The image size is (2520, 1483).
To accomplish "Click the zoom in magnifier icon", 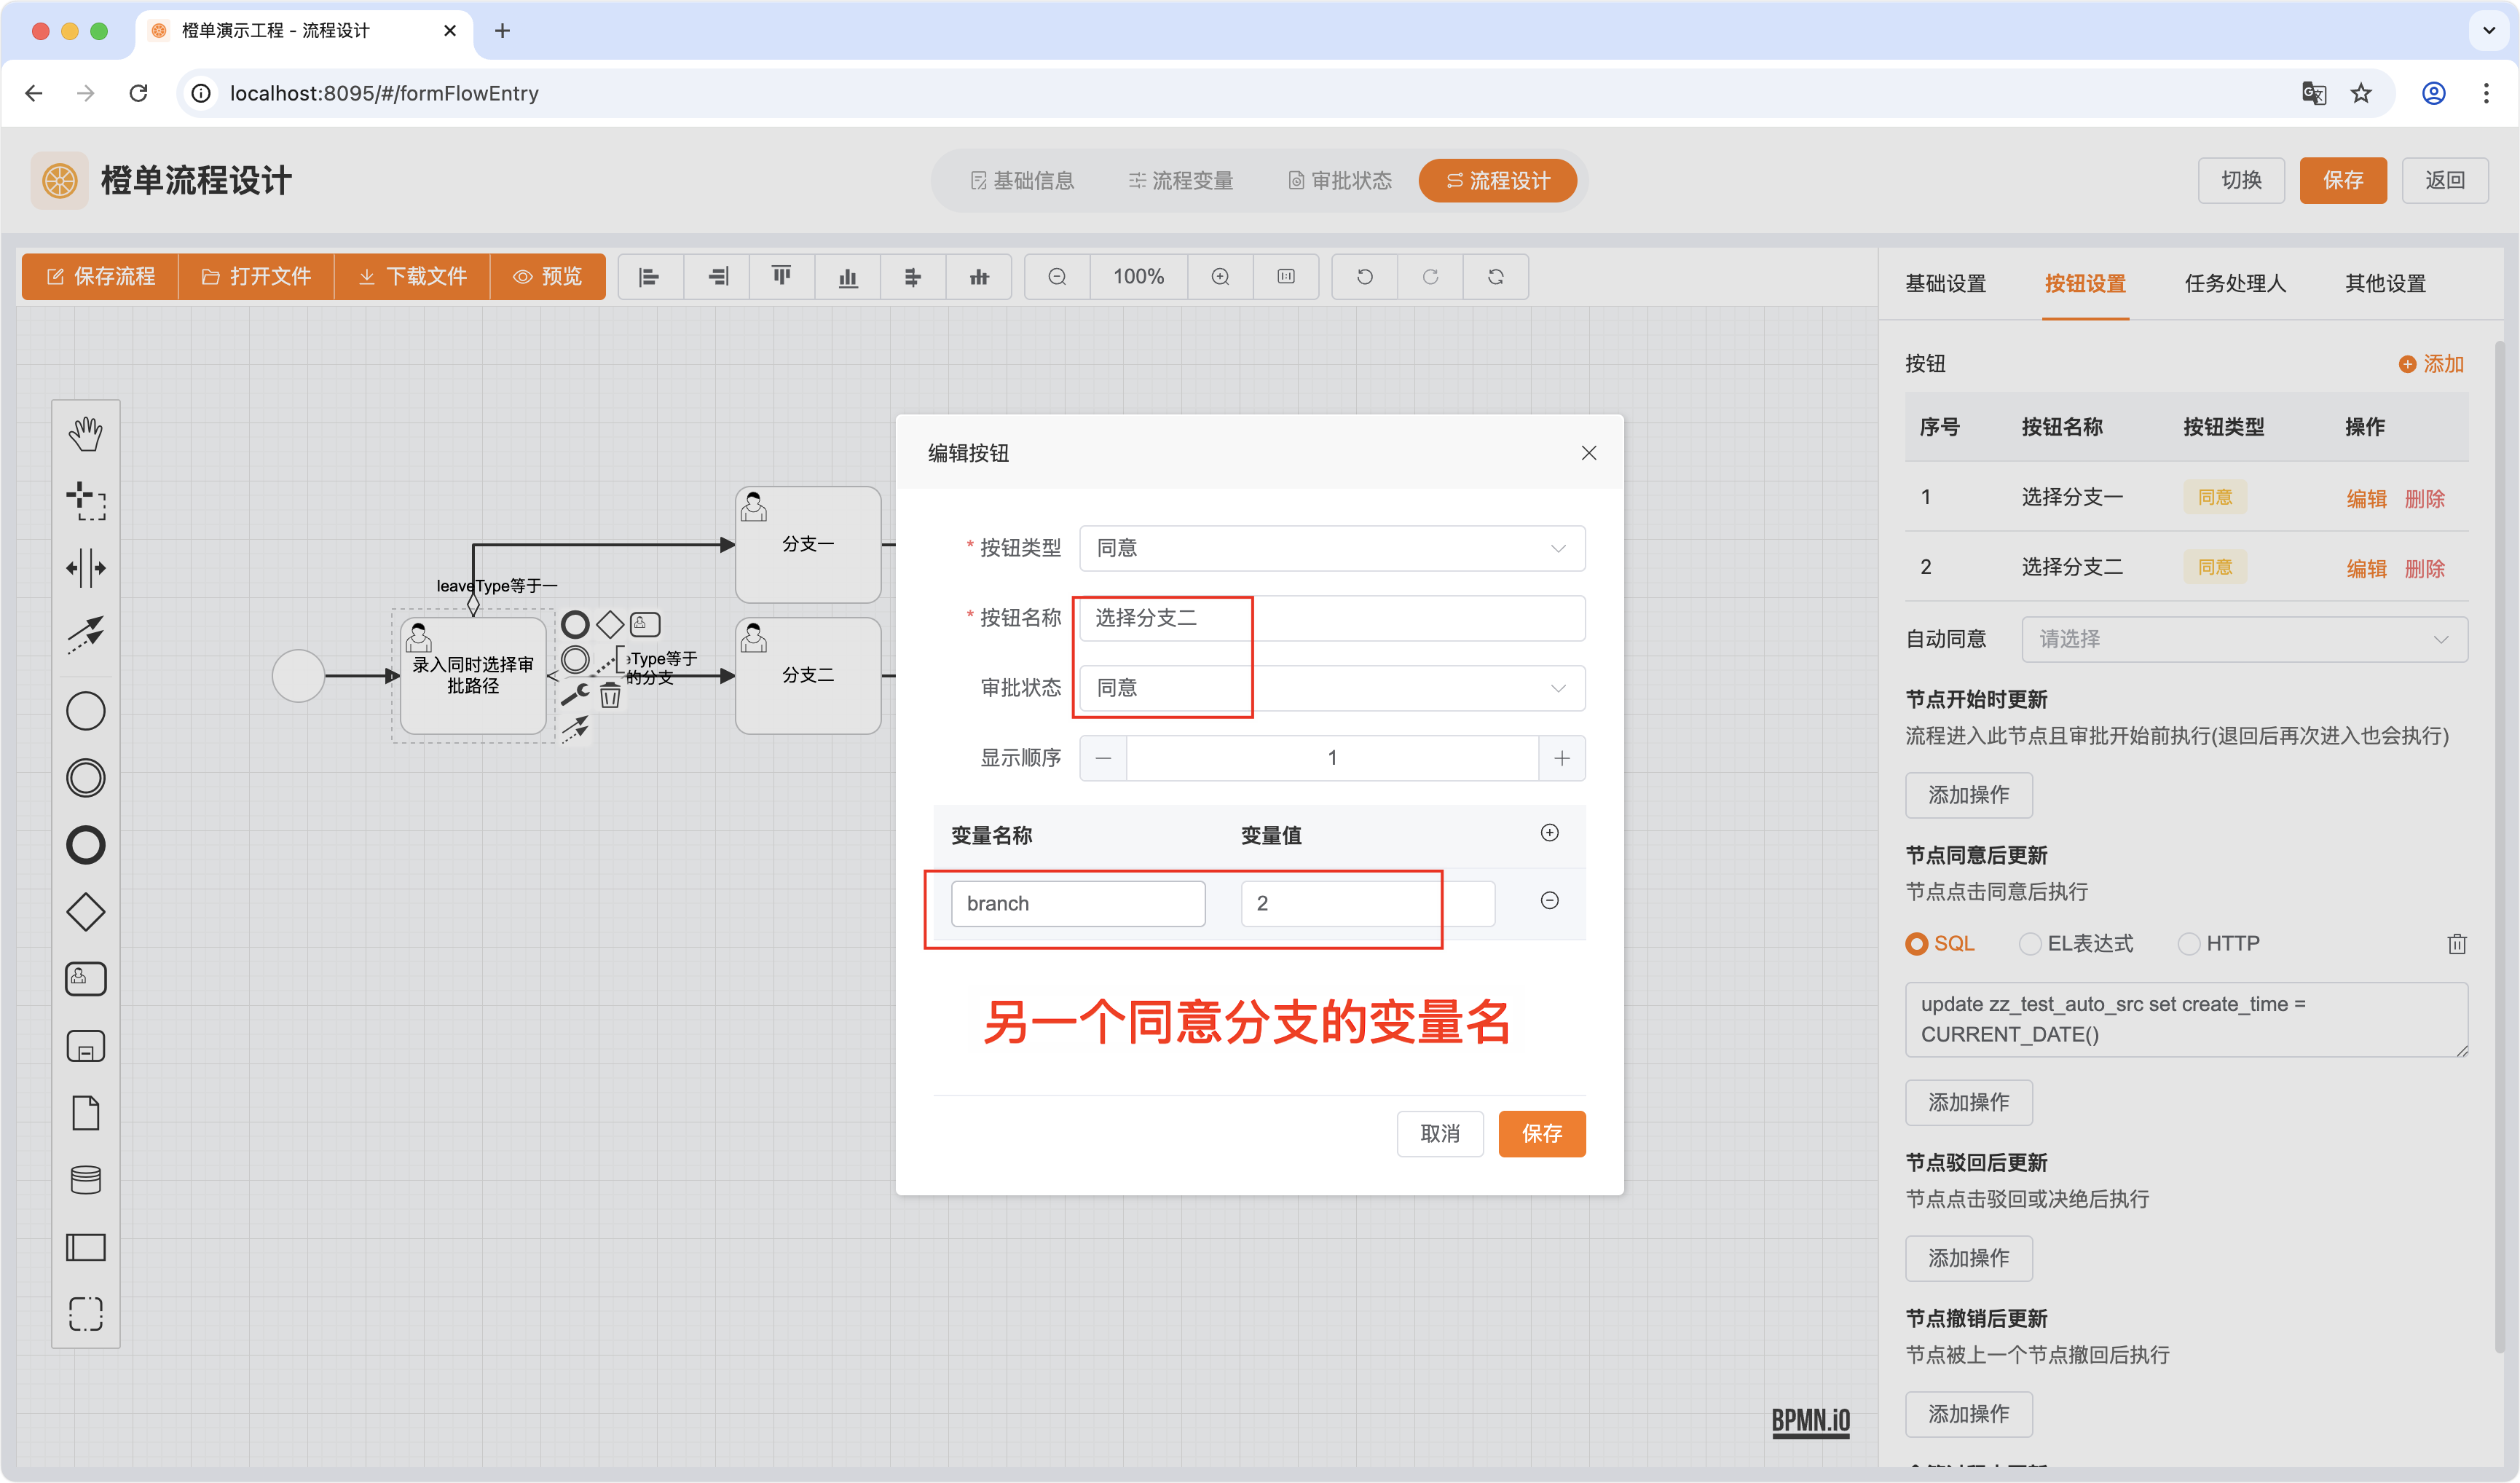I will pyautogui.click(x=1220, y=277).
